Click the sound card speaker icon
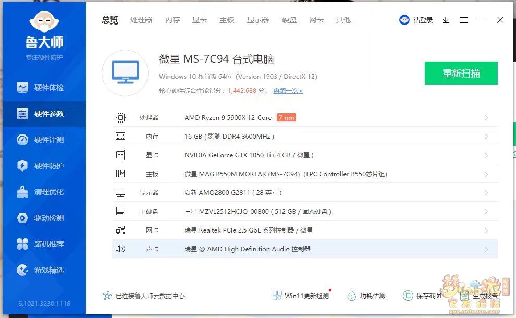This screenshot has width=516, height=318. tap(120, 249)
